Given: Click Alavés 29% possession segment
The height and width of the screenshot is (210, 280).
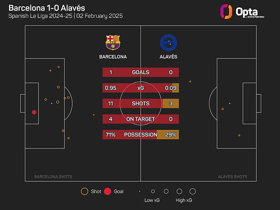Looking at the screenshot, I should 168,134.
